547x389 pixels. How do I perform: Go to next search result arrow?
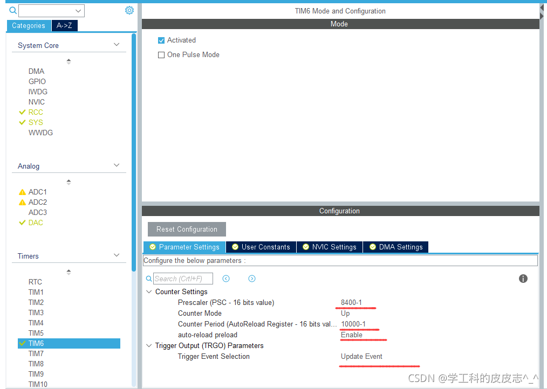tap(252, 279)
